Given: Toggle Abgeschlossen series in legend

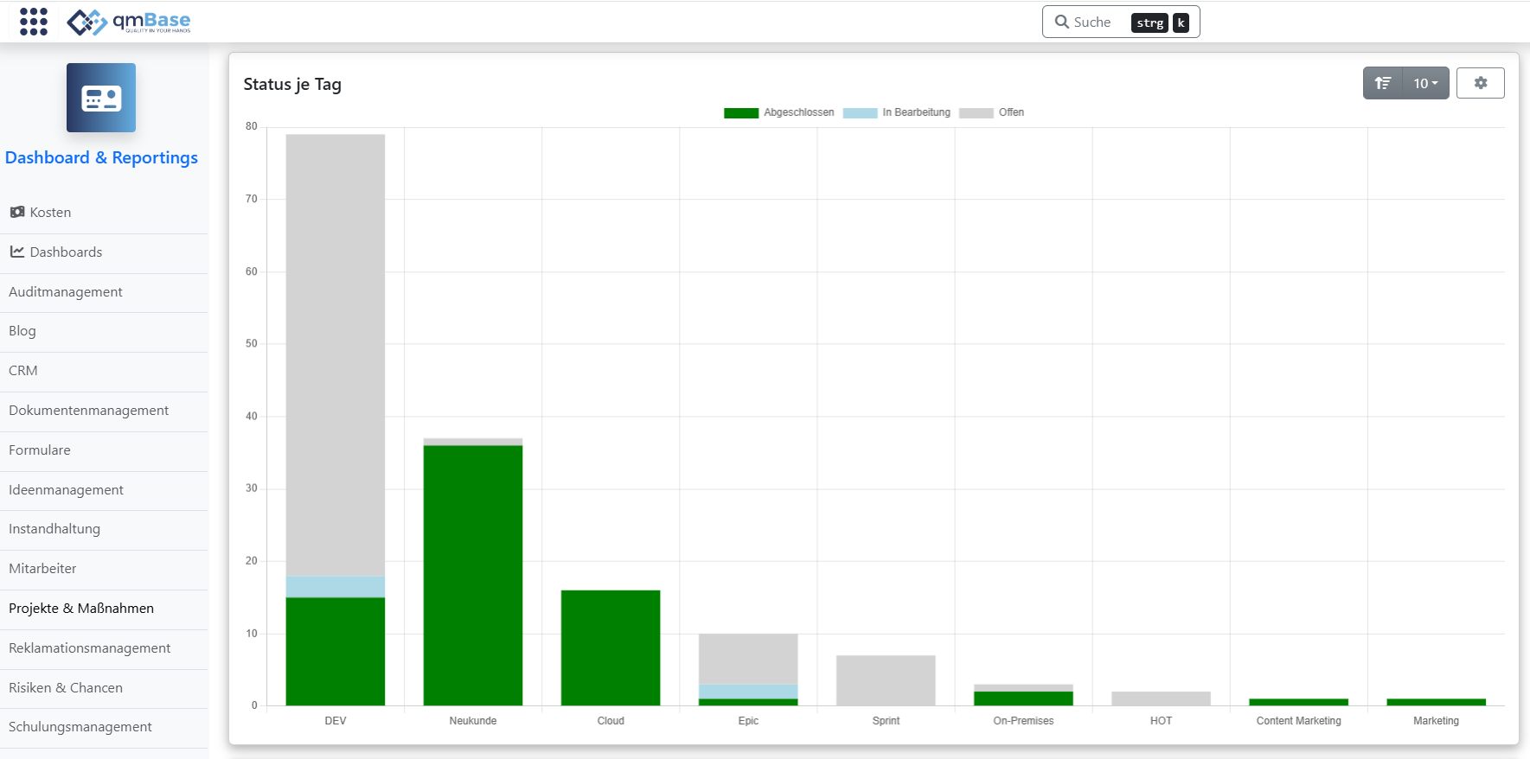Looking at the screenshot, I should coord(778,112).
